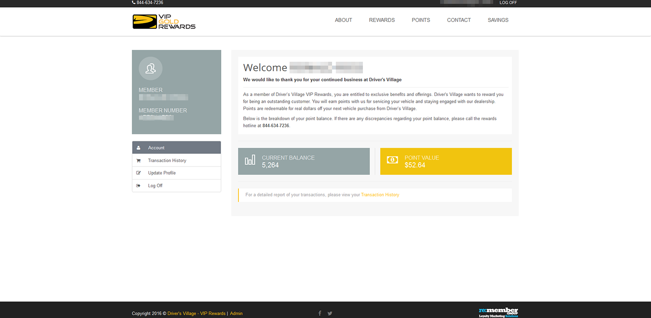
Task: Open the CONTACT menu item
Action: click(x=459, y=20)
